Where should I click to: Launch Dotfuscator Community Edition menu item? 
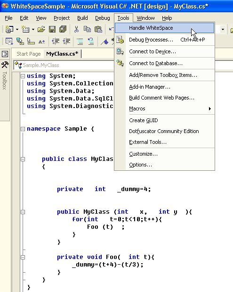coord(165,131)
